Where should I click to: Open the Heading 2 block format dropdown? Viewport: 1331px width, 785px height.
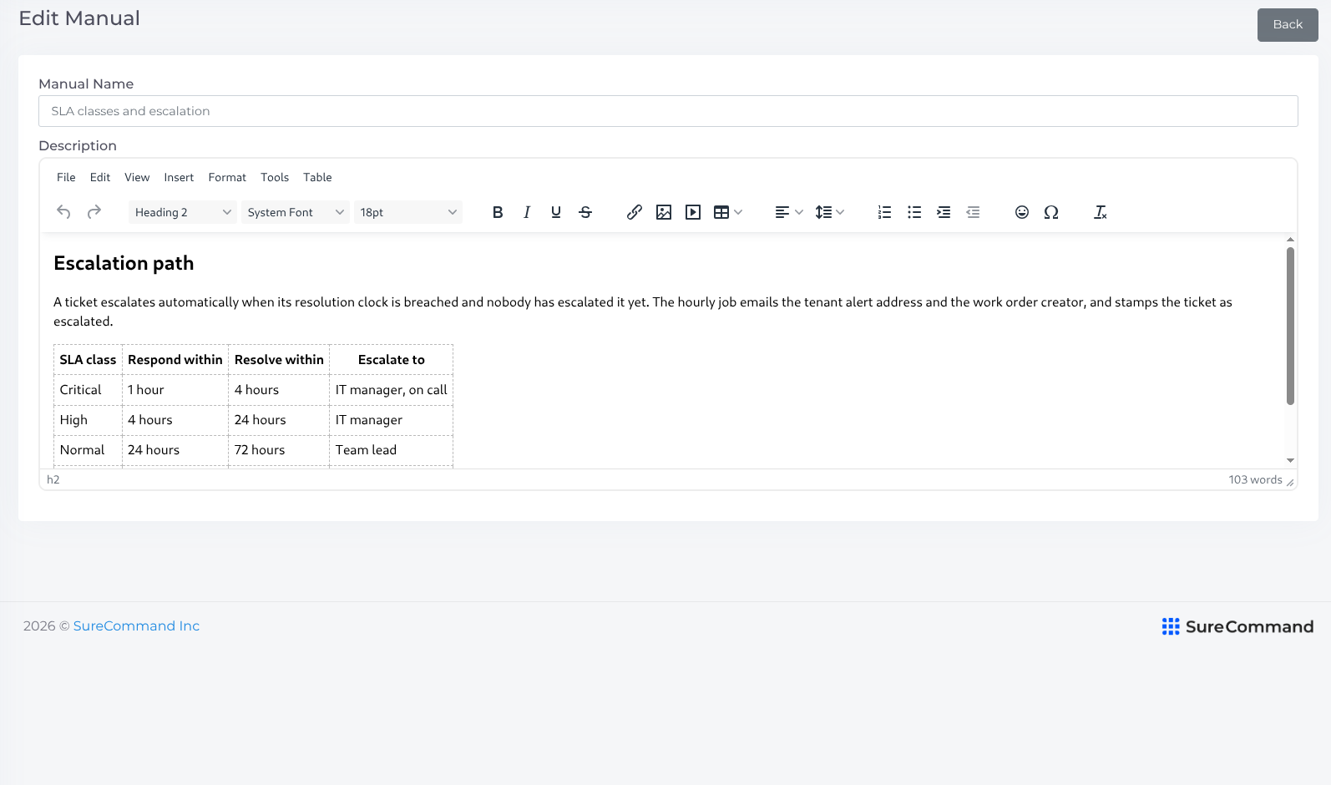183,212
